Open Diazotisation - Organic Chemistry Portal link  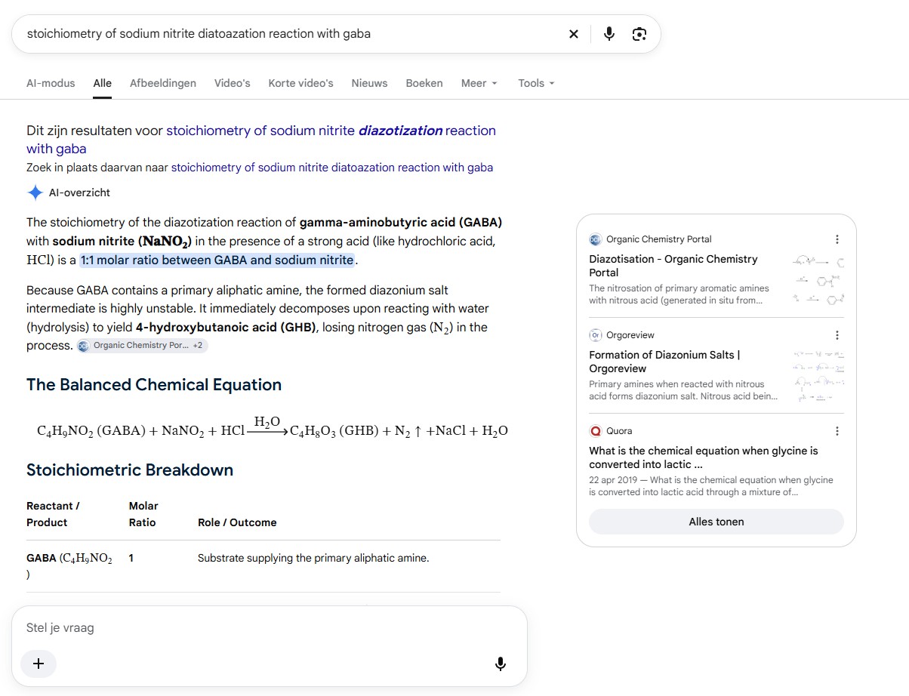pos(673,266)
